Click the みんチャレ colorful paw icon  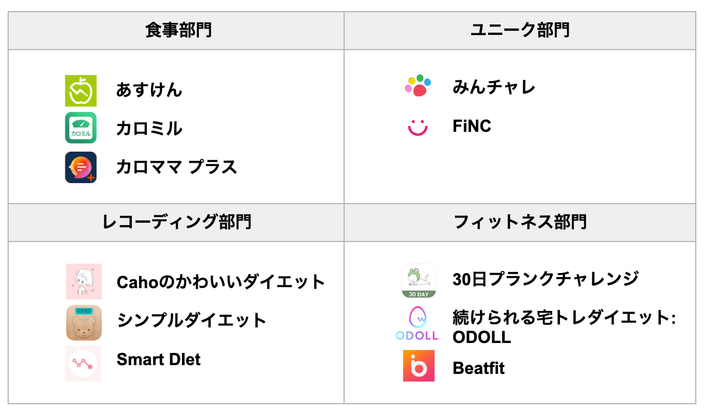[418, 86]
